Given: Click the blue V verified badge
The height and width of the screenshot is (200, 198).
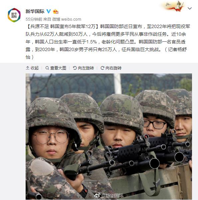Looking at the screenshot, I should point(49,11).
